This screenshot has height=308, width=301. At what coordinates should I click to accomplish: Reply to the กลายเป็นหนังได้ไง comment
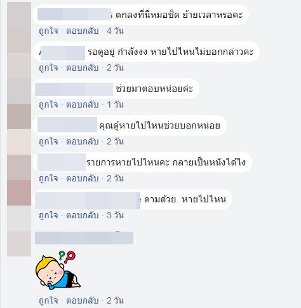[83, 179]
